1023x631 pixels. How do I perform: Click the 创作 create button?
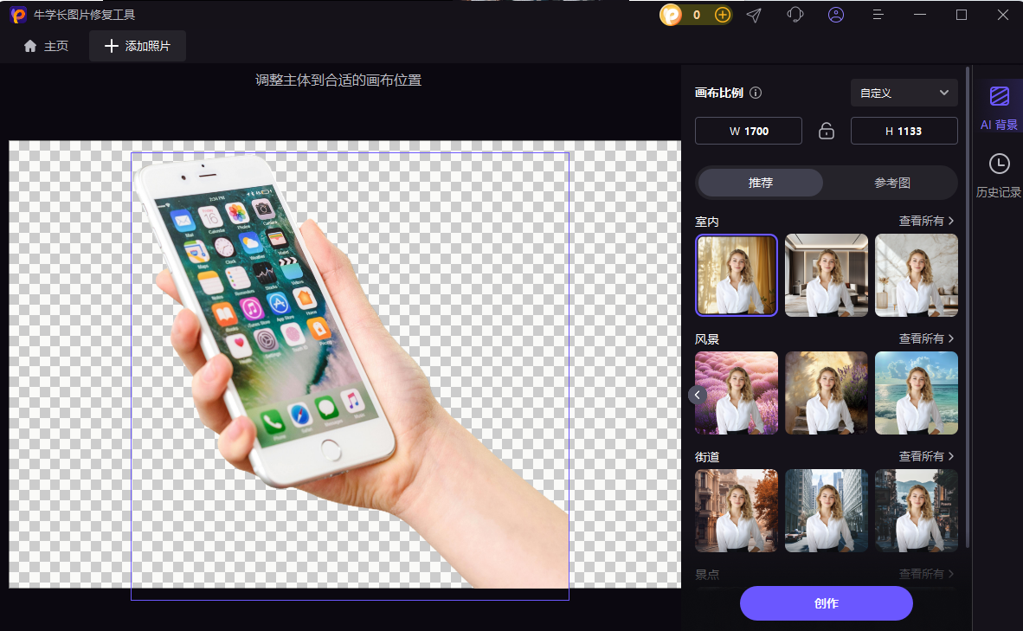826,603
